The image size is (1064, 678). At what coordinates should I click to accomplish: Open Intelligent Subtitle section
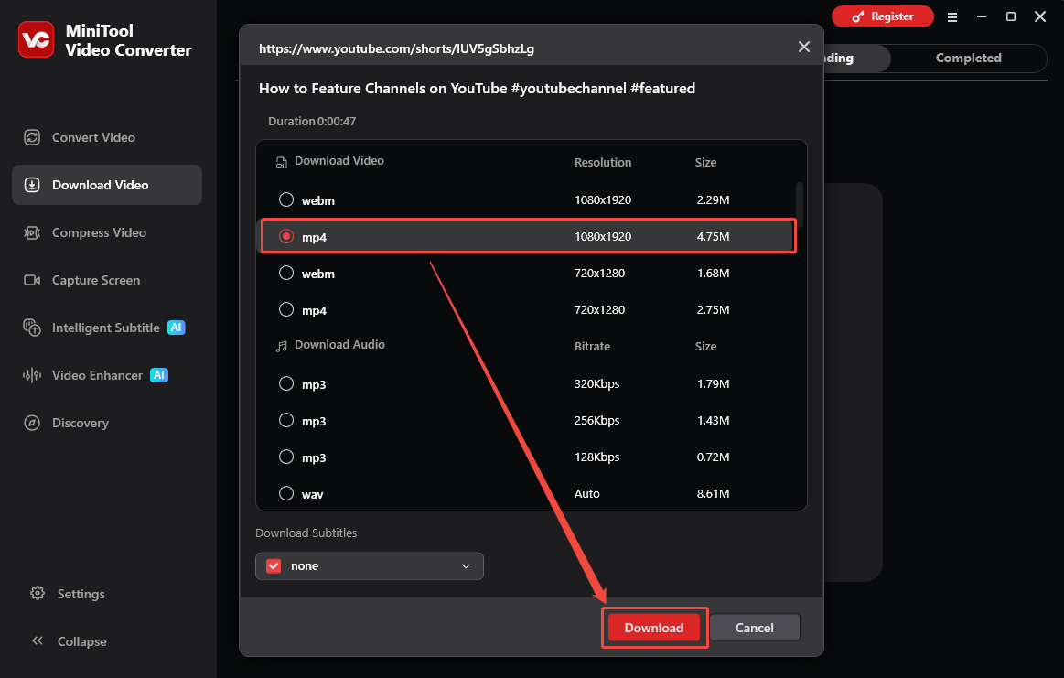107,328
